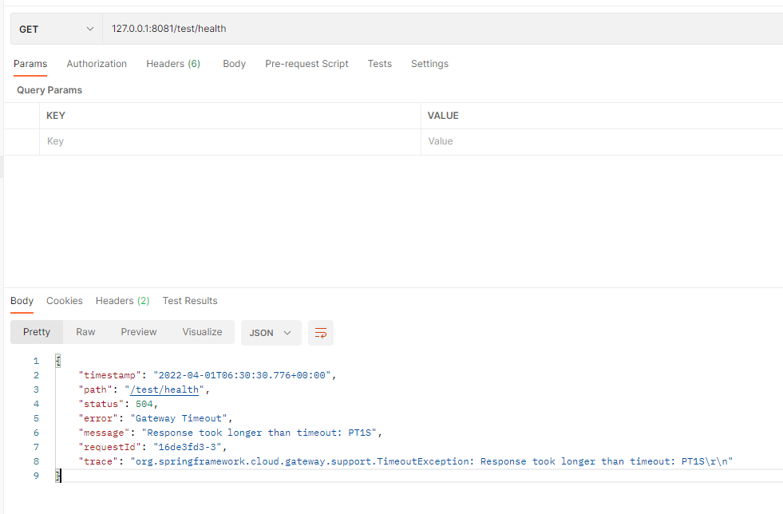
Task: Select the Preview view button
Action: coord(138,332)
